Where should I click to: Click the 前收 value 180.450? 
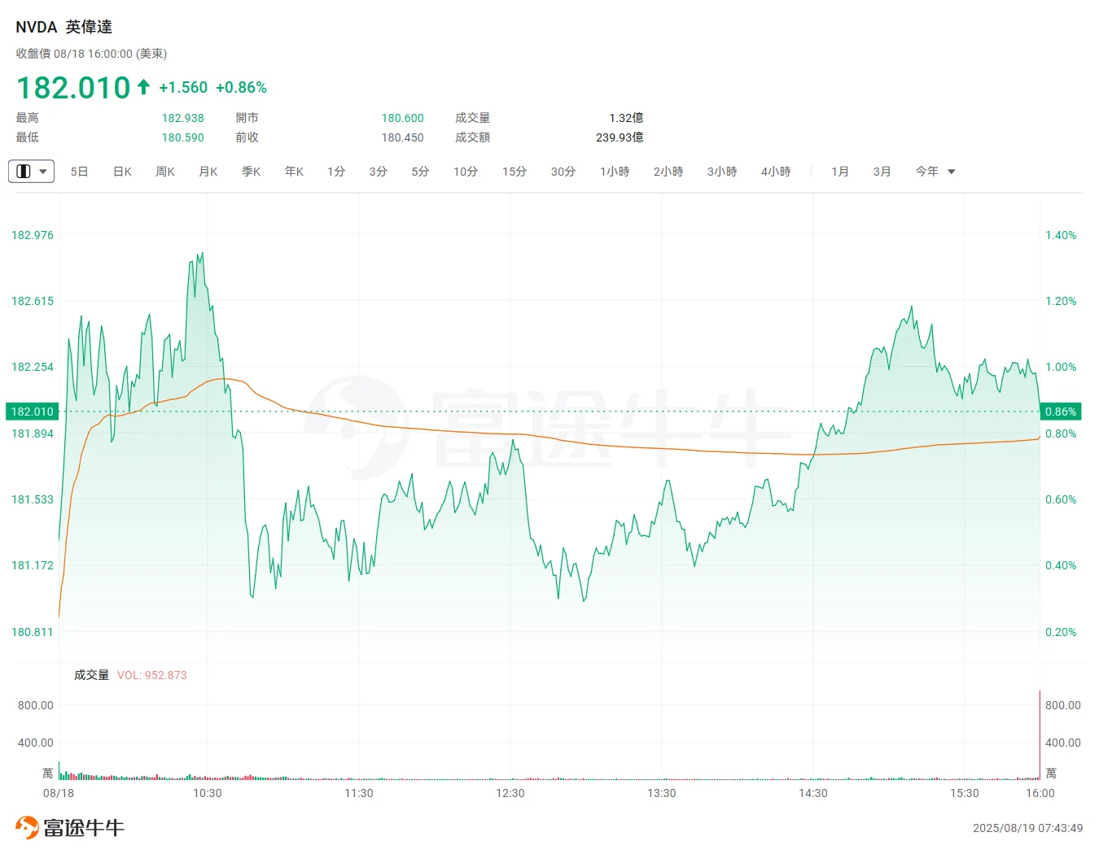tap(403, 137)
